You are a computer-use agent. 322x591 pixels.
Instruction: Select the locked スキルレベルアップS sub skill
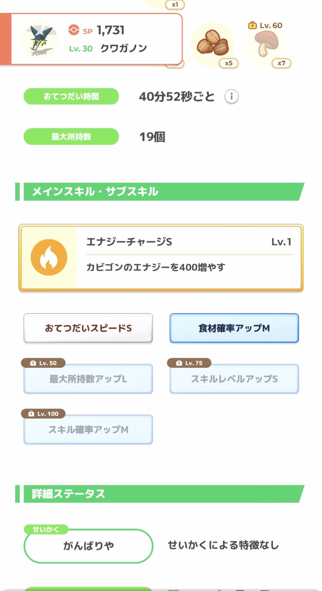pos(234,379)
